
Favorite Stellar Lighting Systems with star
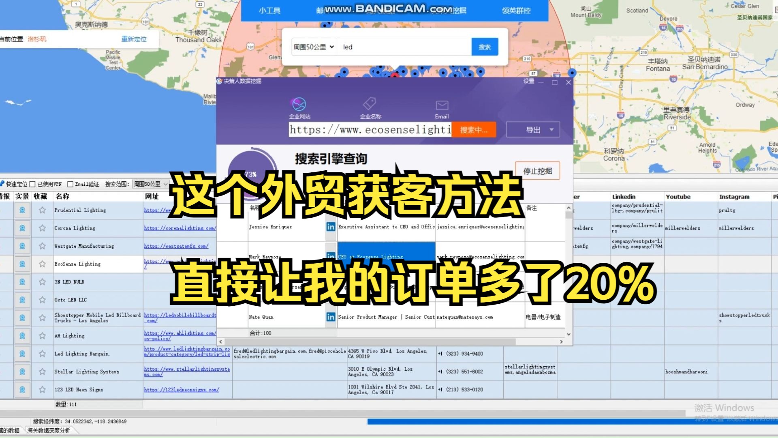(x=42, y=371)
